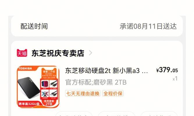This screenshot has width=194, height=116.
Task: Tap the 推荐套餐 2TB badge on image
Action: coord(49,103)
